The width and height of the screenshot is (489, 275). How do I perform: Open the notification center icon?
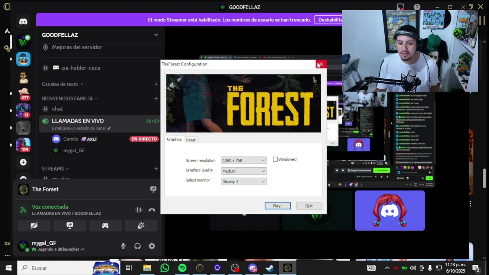pyautogui.click(x=476, y=268)
